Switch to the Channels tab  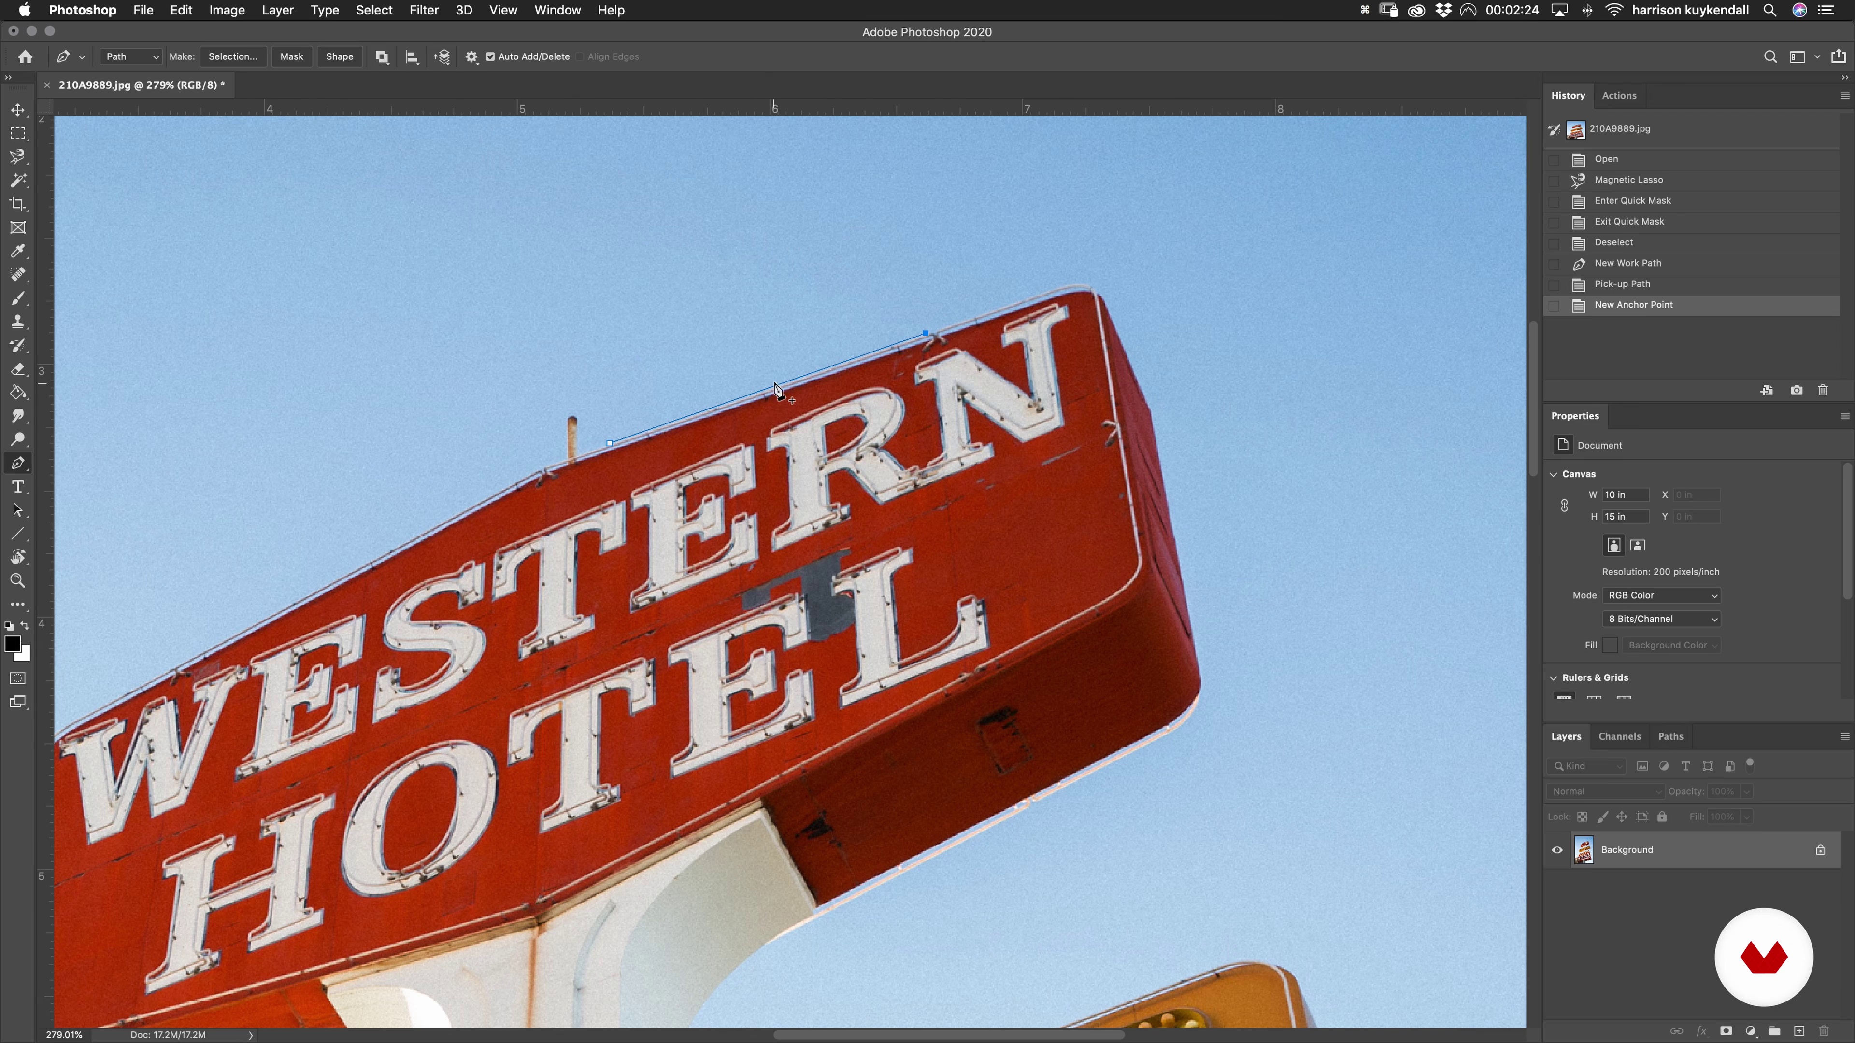[x=1620, y=737]
